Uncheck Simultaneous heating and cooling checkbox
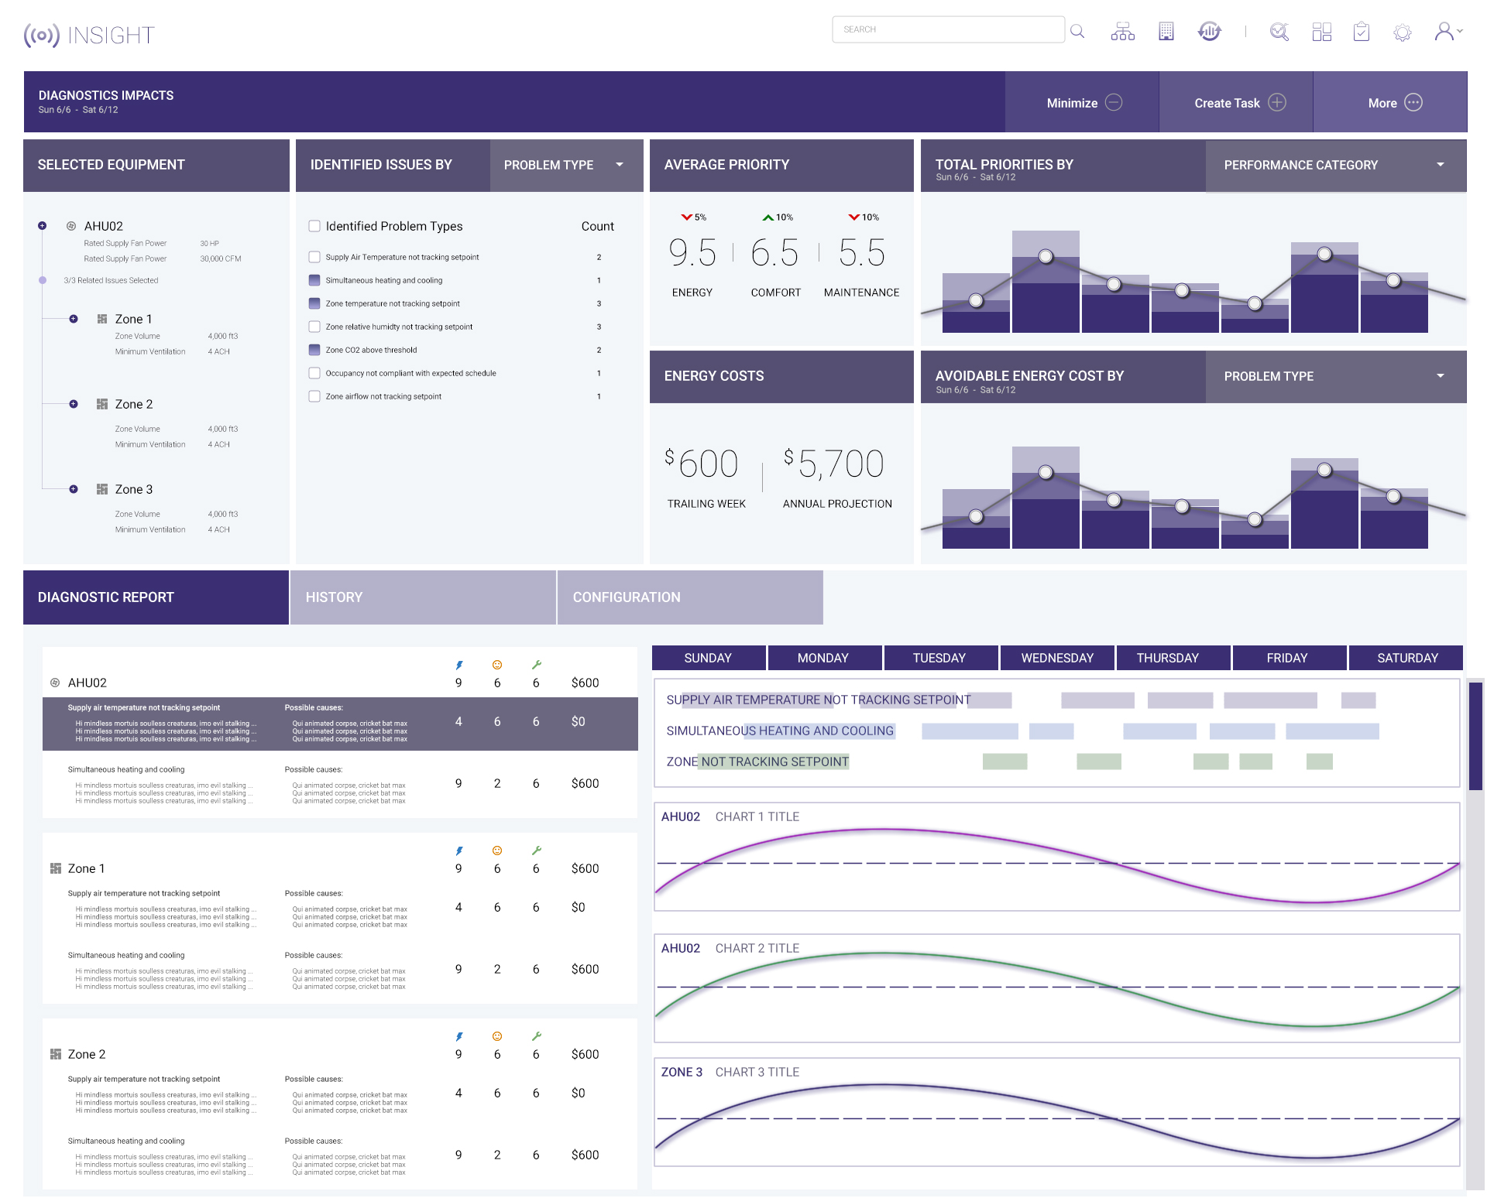Screen dimensions: 1487x1198 tap(314, 280)
